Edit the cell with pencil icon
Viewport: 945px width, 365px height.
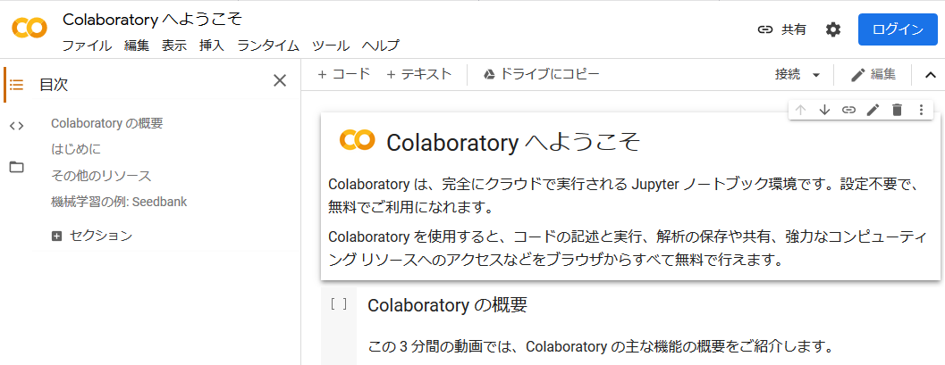tap(873, 110)
